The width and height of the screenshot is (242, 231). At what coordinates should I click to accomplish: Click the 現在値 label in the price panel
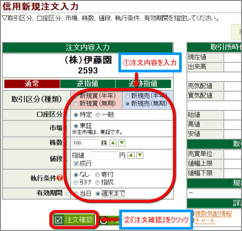[197, 57]
